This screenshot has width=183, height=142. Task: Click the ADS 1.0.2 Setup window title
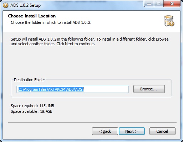point(26,5)
